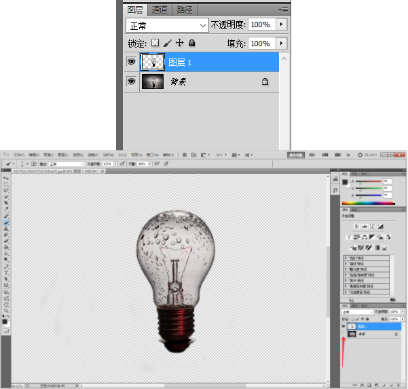Viewport: 408px width, 389px height.
Task: Switch to the 路径 paths tab
Action: tap(184, 10)
